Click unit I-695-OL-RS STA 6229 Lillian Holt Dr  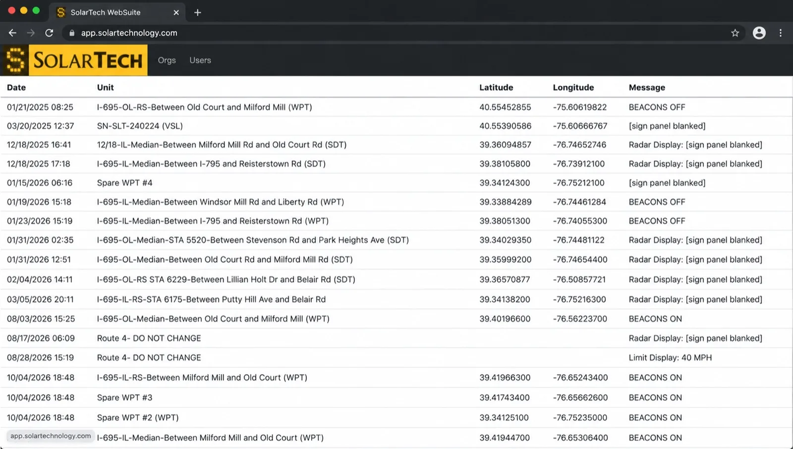226,280
